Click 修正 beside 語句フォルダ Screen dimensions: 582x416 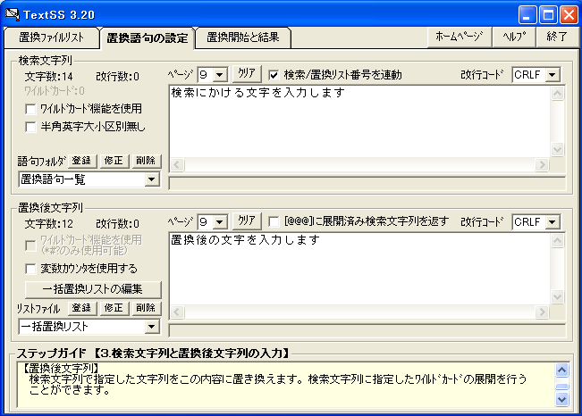(x=114, y=161)
